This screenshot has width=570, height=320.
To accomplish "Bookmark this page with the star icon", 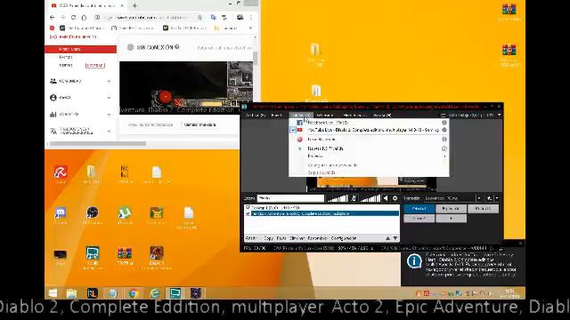I will [x=199, y=18].
